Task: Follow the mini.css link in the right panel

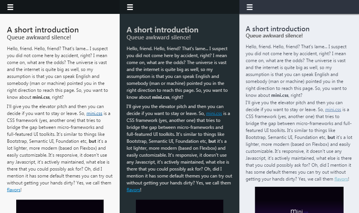Action: tap(333, 110)
